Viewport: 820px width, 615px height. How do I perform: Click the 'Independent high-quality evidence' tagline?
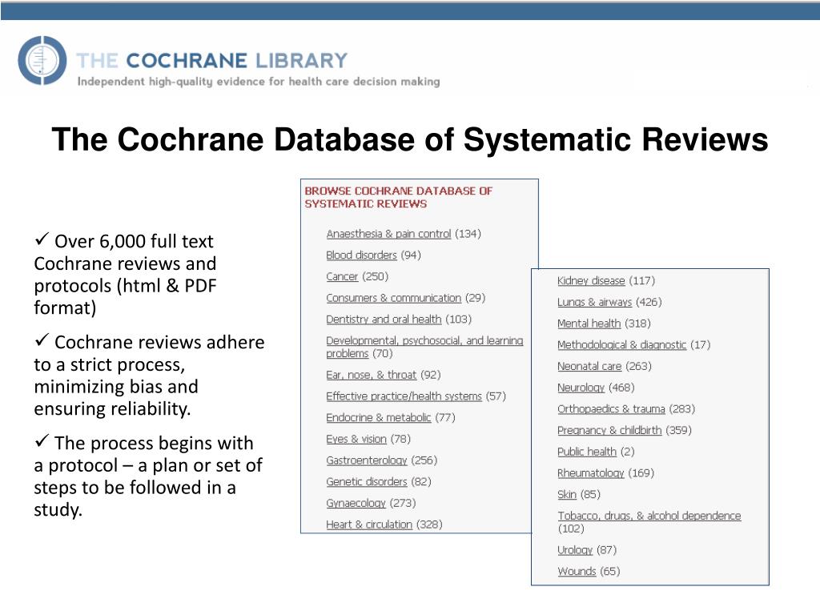[x=259, y=82]
